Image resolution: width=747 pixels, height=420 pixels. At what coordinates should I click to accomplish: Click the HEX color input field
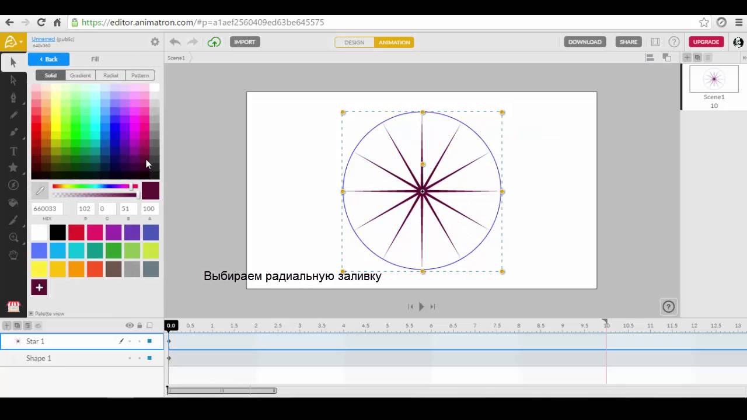tap(47, 209)
